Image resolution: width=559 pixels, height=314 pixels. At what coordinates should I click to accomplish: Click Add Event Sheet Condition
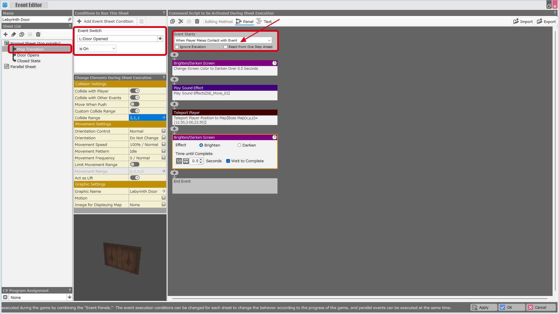[x=105, y=21]
